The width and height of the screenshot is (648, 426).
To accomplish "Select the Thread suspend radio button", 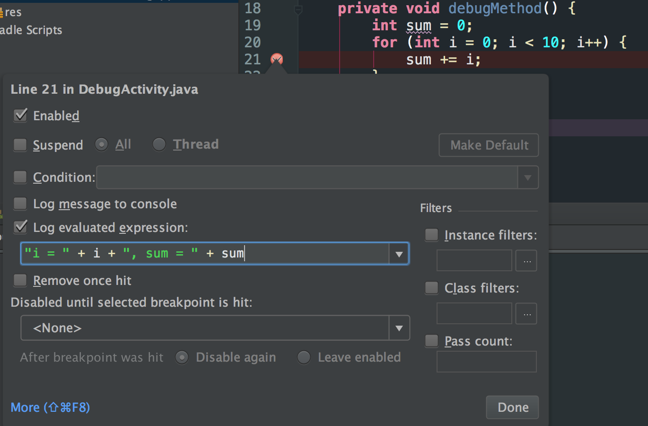I will [159, 144].
